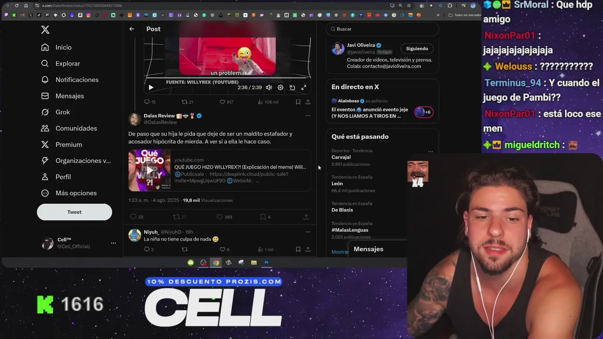The height and width of the screenshot is (339, 603).
Task: Open Comunidades in the sidebar
Action: pos(69,128)
